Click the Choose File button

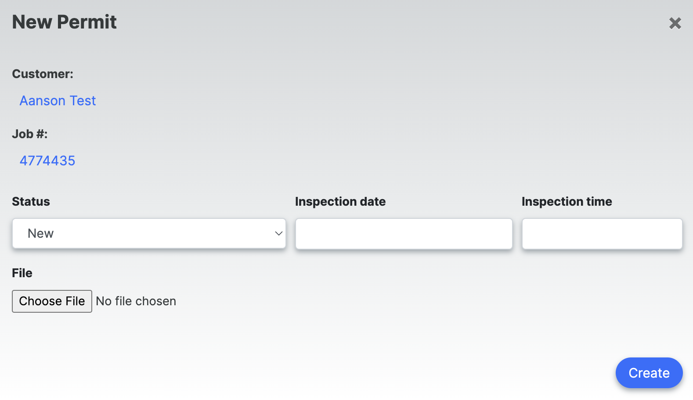click(52, 301)
